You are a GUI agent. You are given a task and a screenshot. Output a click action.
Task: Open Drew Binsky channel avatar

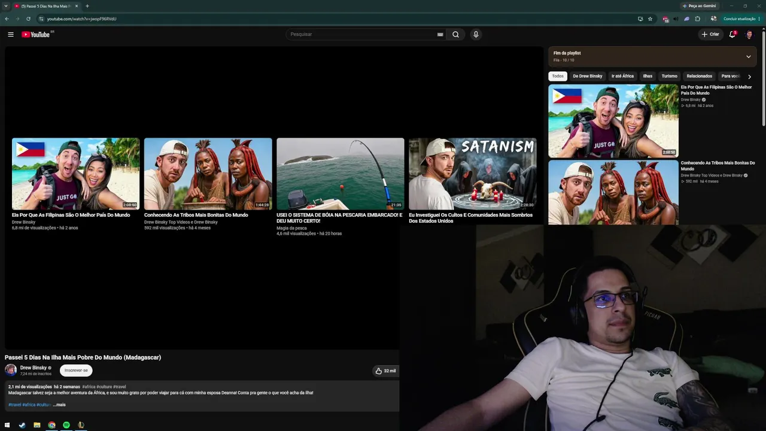point(11,370)
